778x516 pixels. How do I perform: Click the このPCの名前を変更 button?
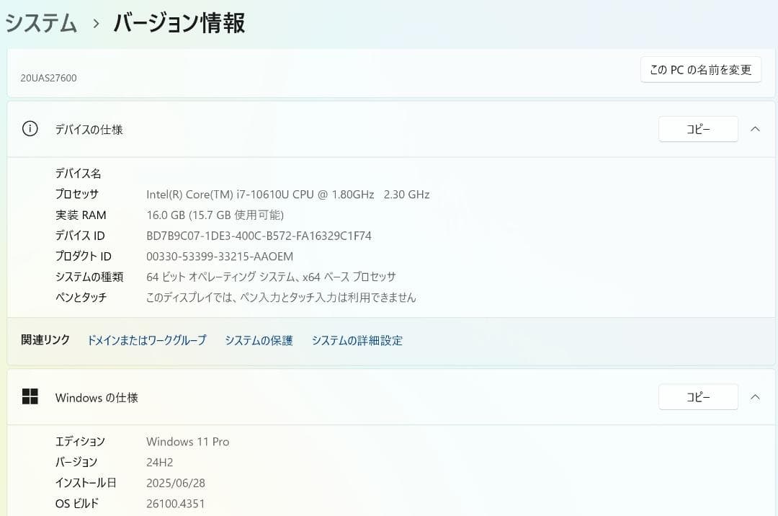coord(699,69)
